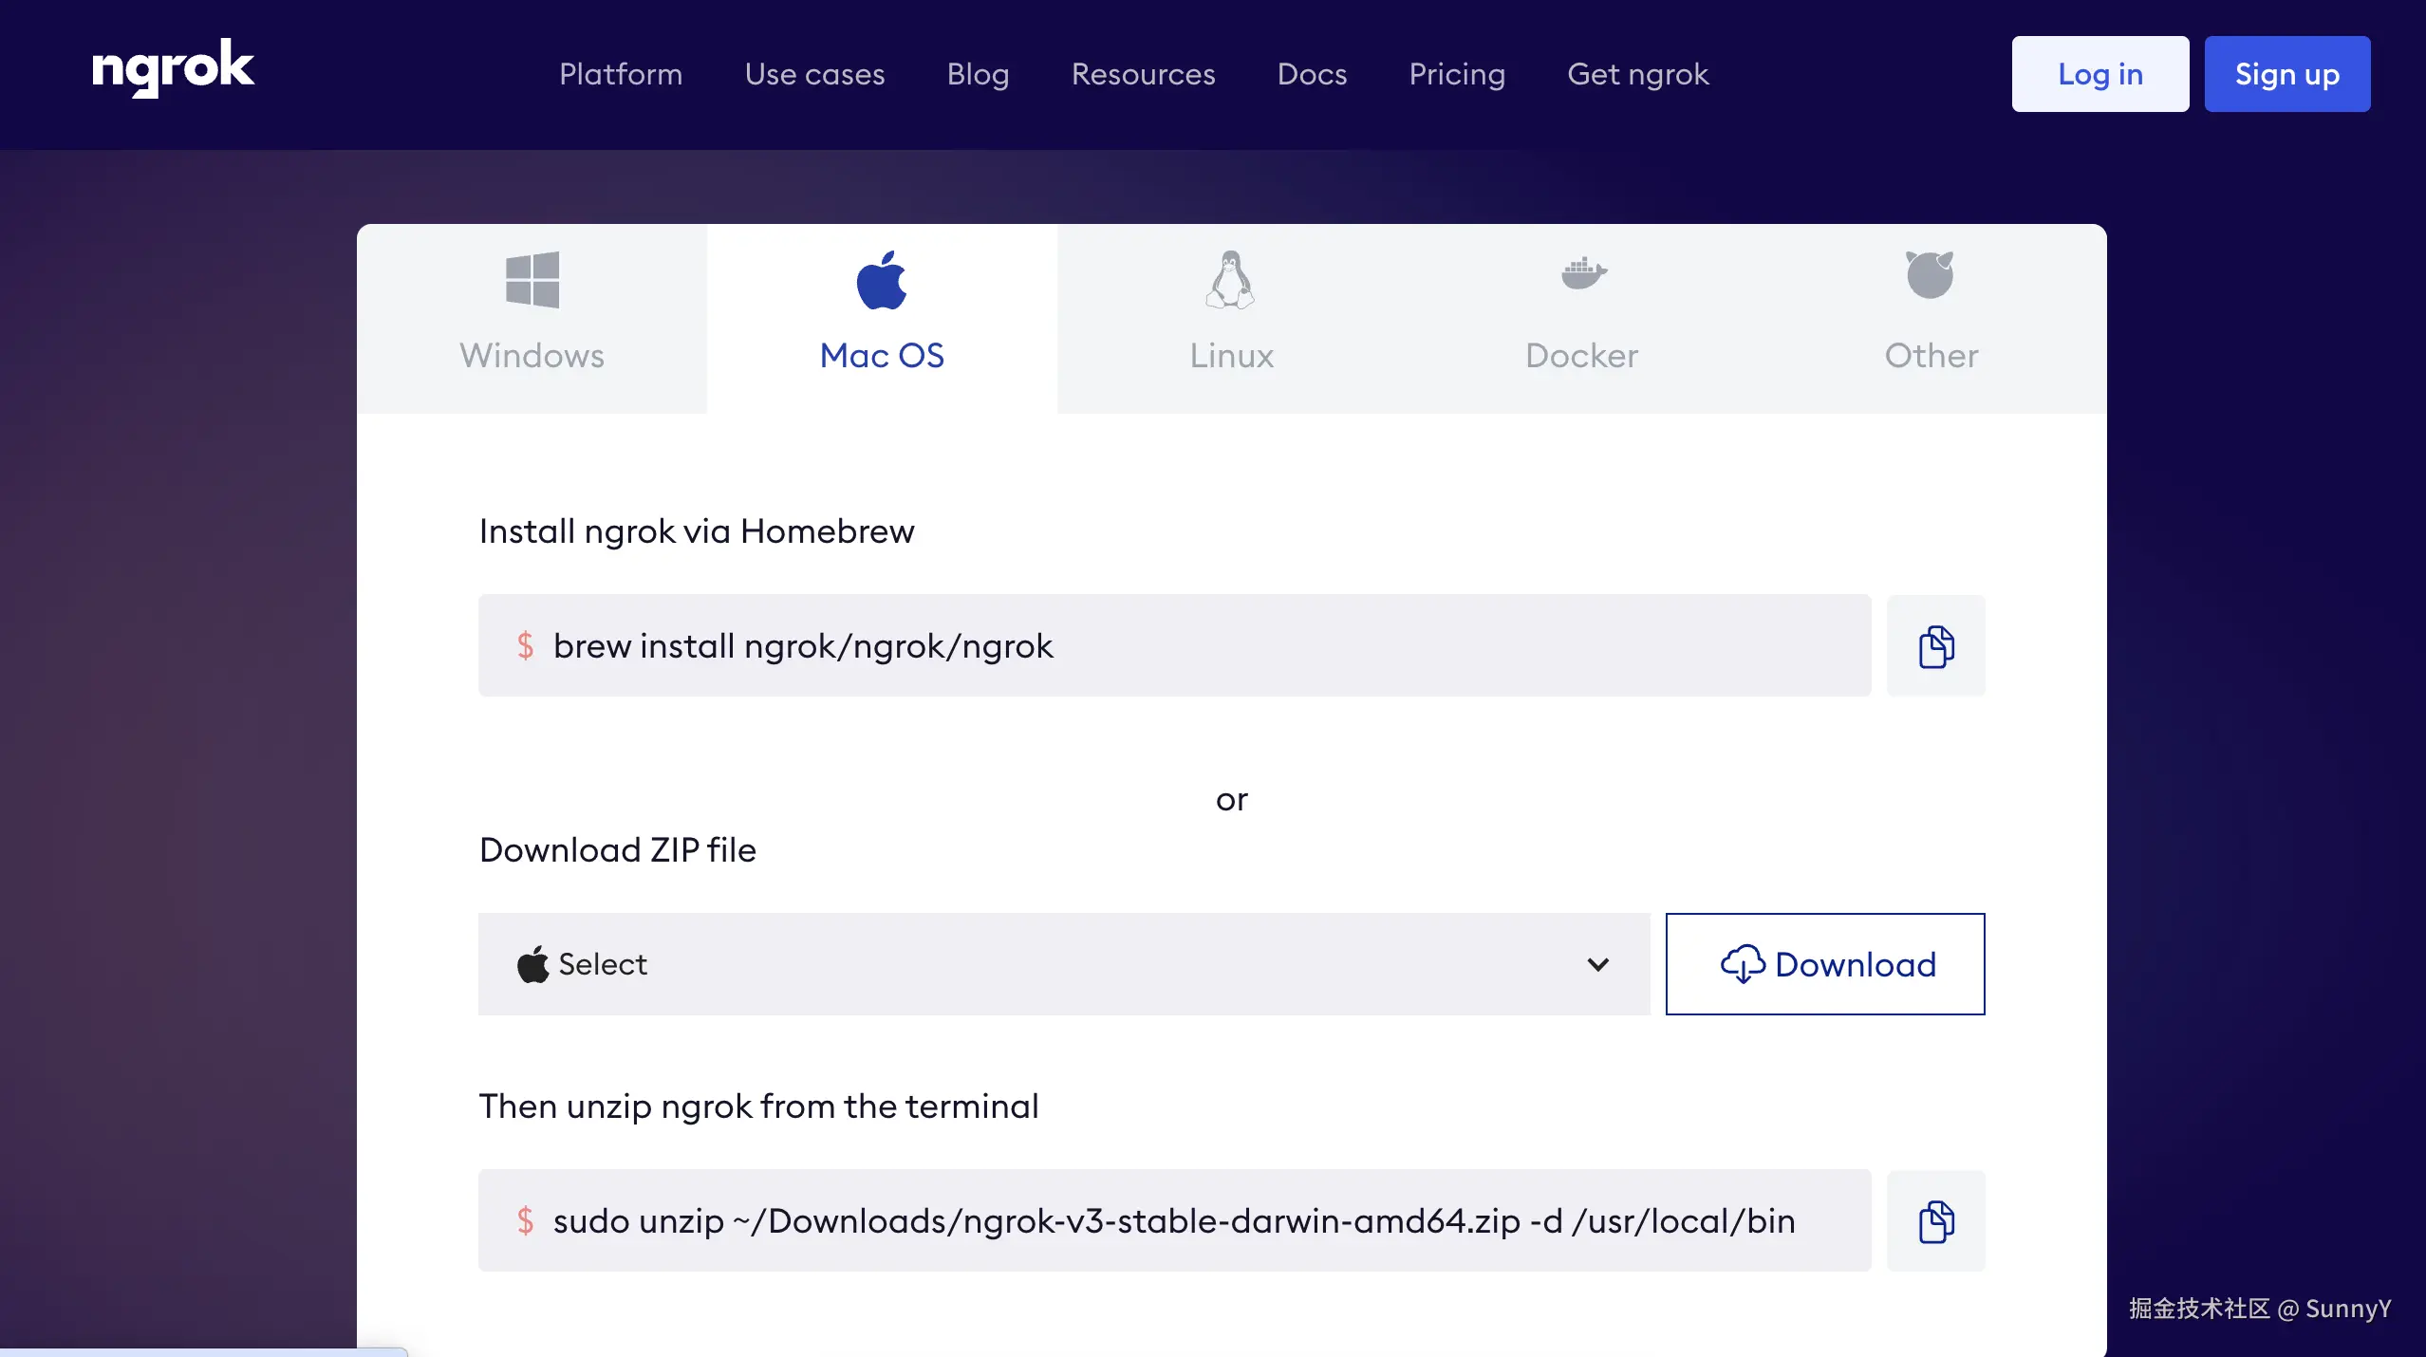Click the ngrok logo
The width and height of the screenshot is (2426, 1357).
pos(173,68)
